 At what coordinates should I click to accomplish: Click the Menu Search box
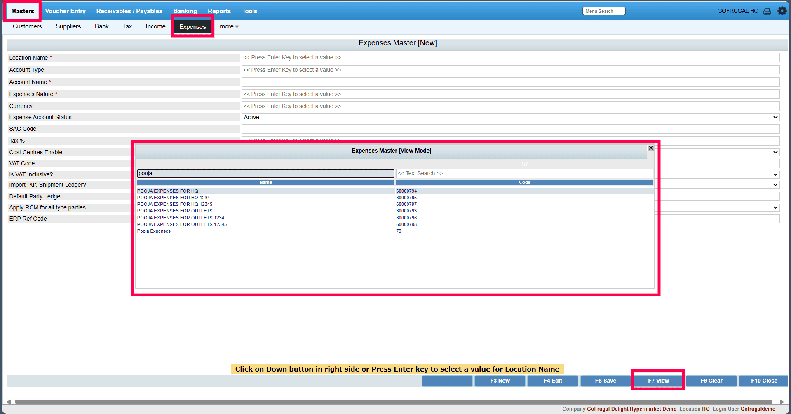[x=604, y=11]
